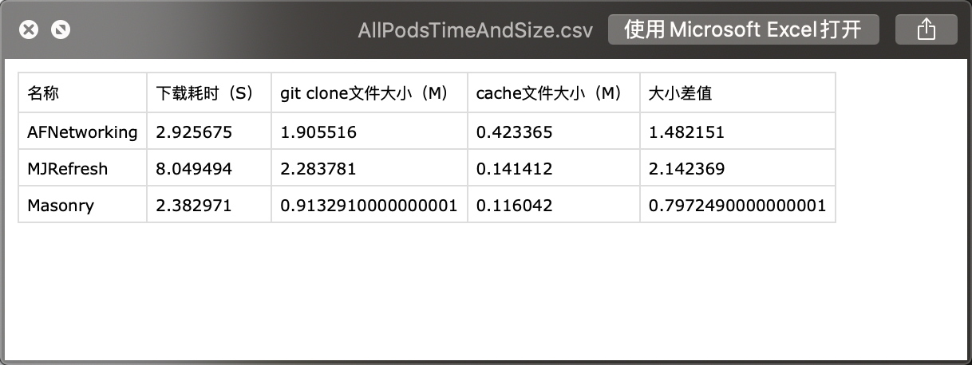Select the 下载耗时（S）header cell
The width and height of the screenshot is (972, 365).
[x=209, y=93]
